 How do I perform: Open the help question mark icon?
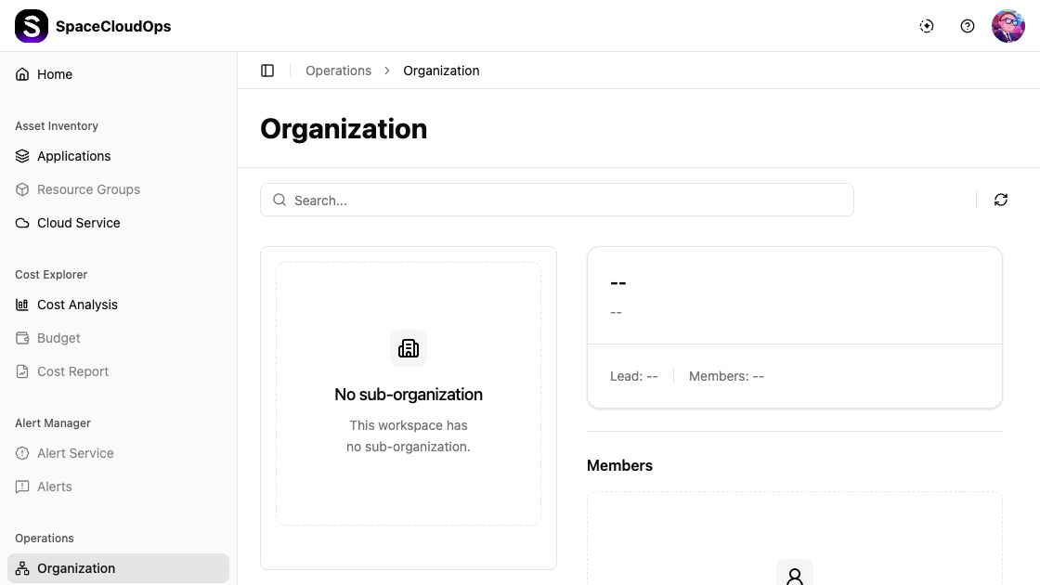(x=968, y=26)
